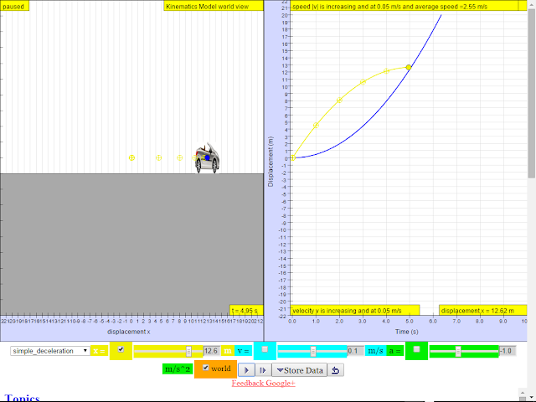Toggle the world view checkbox
Viewport: 536px width, 402px height.
coord(205,368)
